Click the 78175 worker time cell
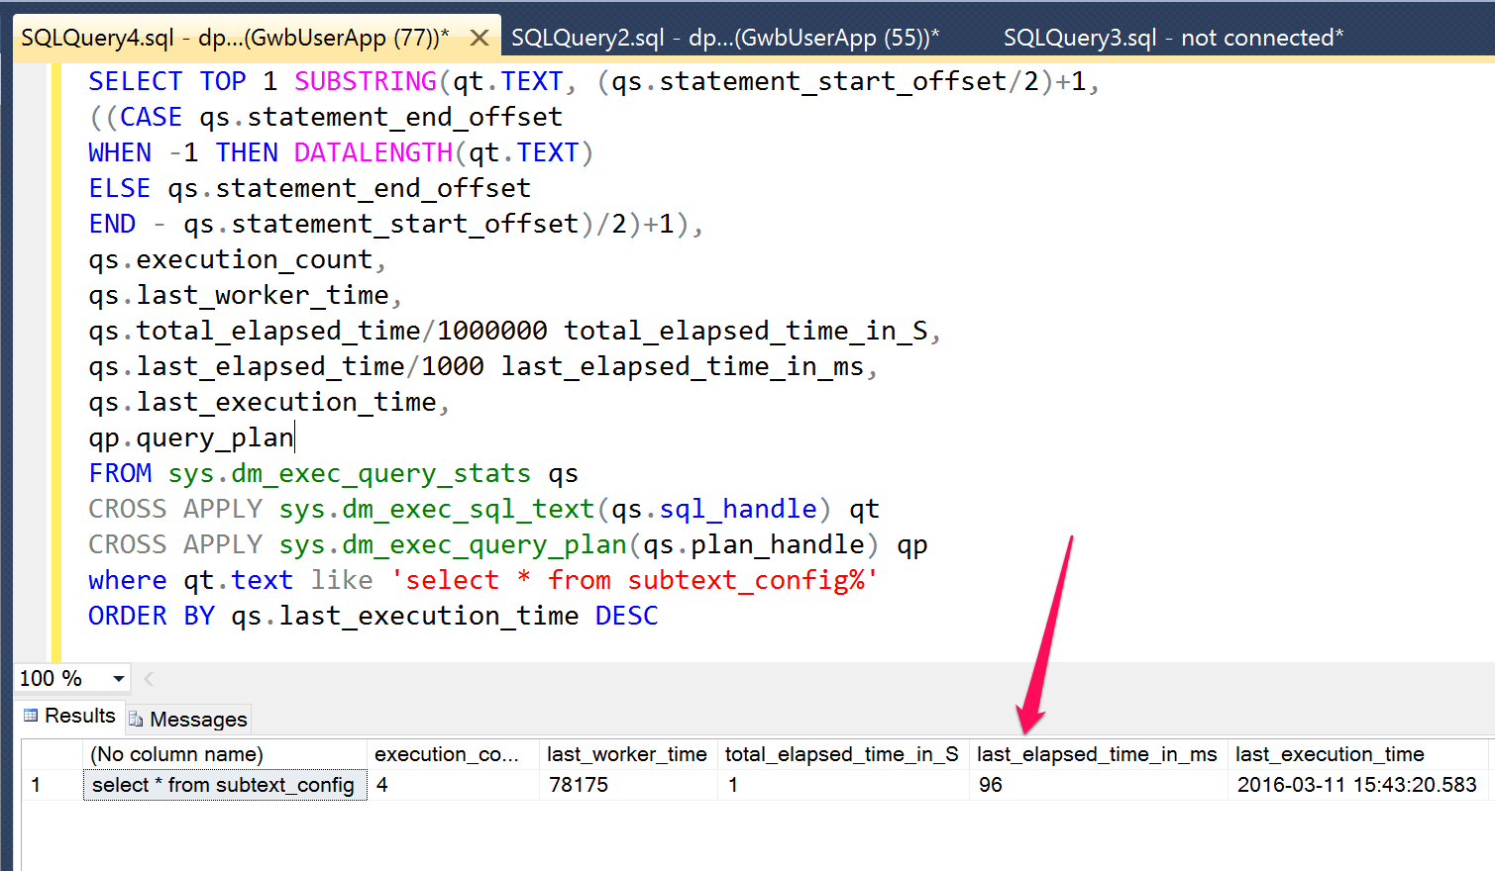1495x871 pixels. [628, 785]
